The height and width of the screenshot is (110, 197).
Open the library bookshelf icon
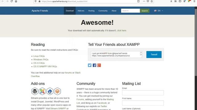176,1
